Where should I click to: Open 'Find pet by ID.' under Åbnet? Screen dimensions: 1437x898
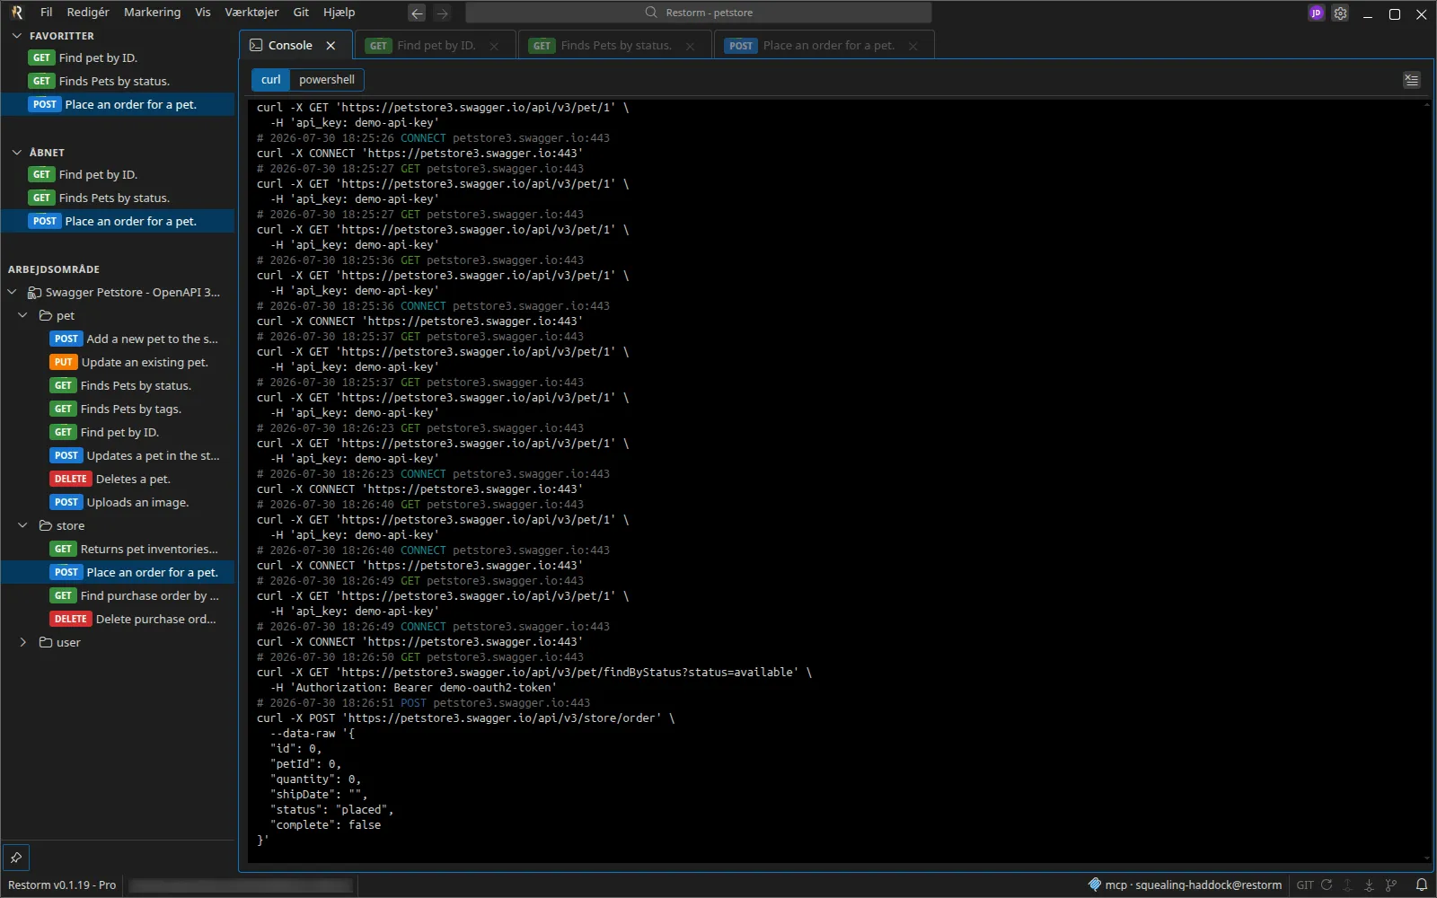(x=118, y=174)
